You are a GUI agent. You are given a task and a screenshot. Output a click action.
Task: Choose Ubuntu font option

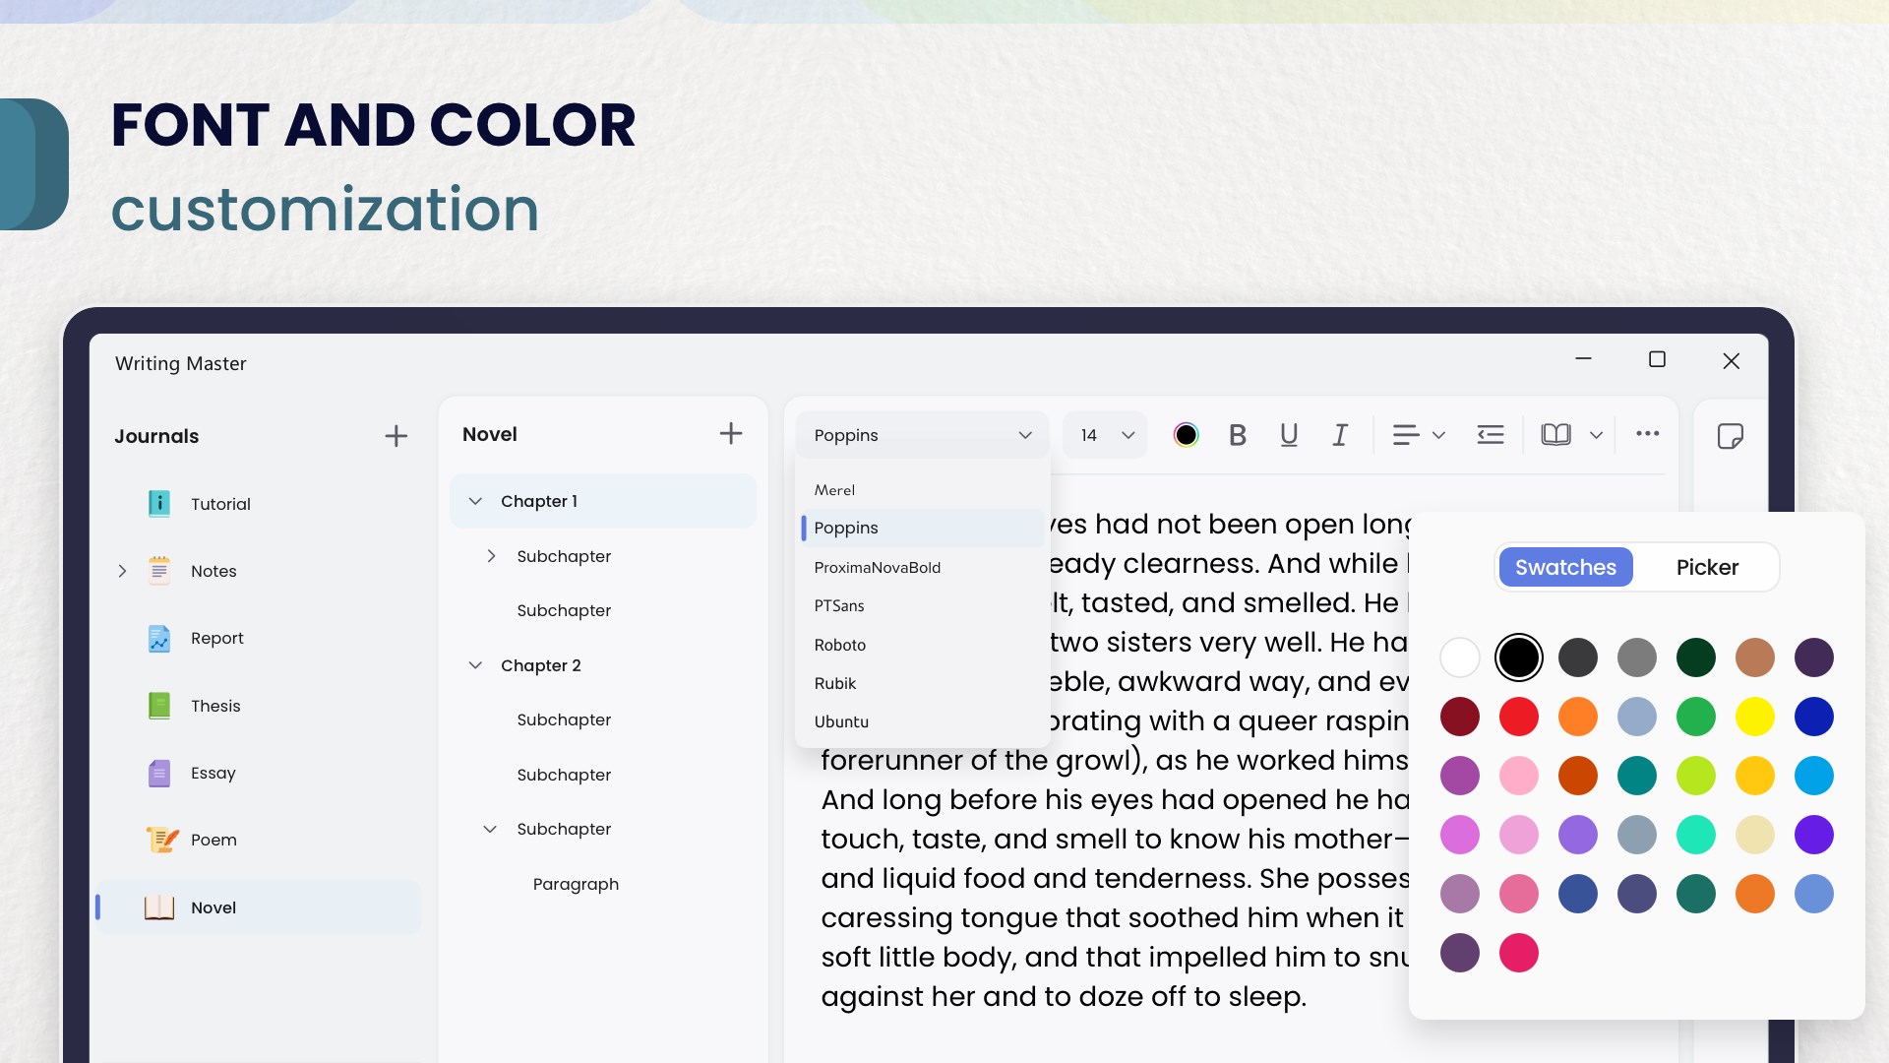[841, 721]
